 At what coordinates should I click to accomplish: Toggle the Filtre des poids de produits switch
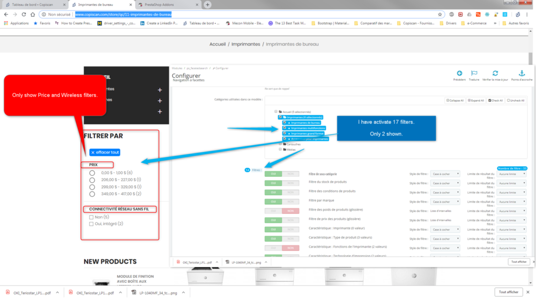click(x=282, y=211)
